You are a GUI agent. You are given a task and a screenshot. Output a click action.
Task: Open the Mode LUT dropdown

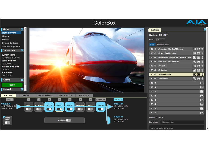point(160,40)
